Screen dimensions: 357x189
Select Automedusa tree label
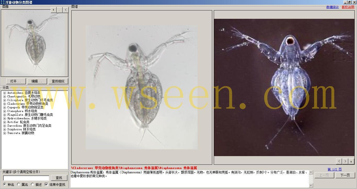pyautogui.click(x=24, y=93)
